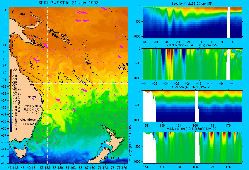Click the map latitude tick label "-33"
Image resolution: width=249 pixels, height=170 pixels.
tap(4, 121)
